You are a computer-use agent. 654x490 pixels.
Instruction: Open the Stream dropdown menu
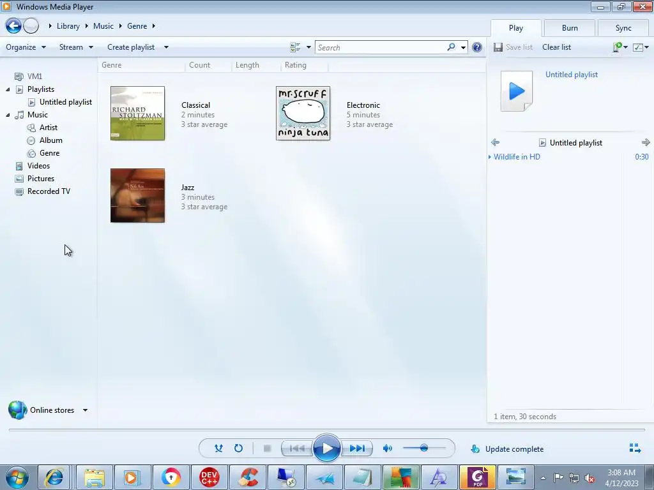pyautogui.click(x=76, y=47)
